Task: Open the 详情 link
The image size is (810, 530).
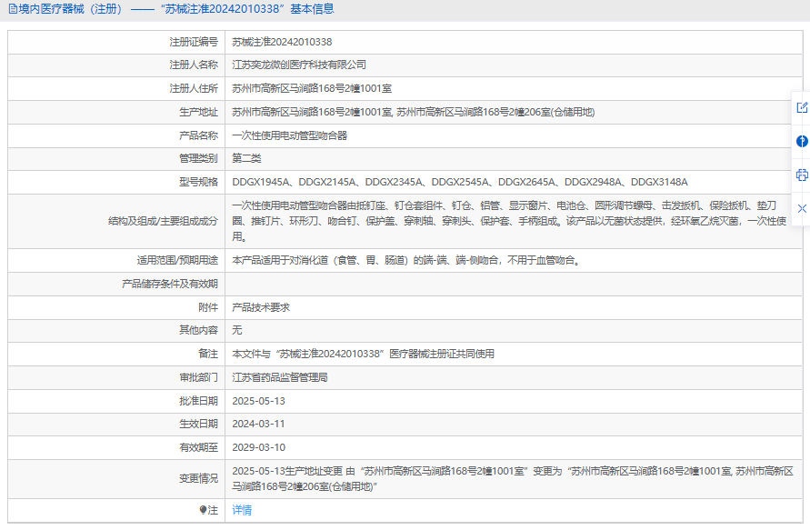Action: tap(242, 510)
